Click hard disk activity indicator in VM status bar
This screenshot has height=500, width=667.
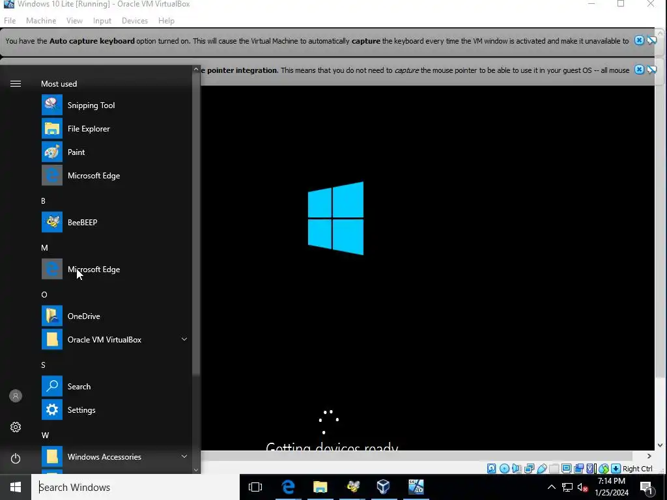coord(491,469)
